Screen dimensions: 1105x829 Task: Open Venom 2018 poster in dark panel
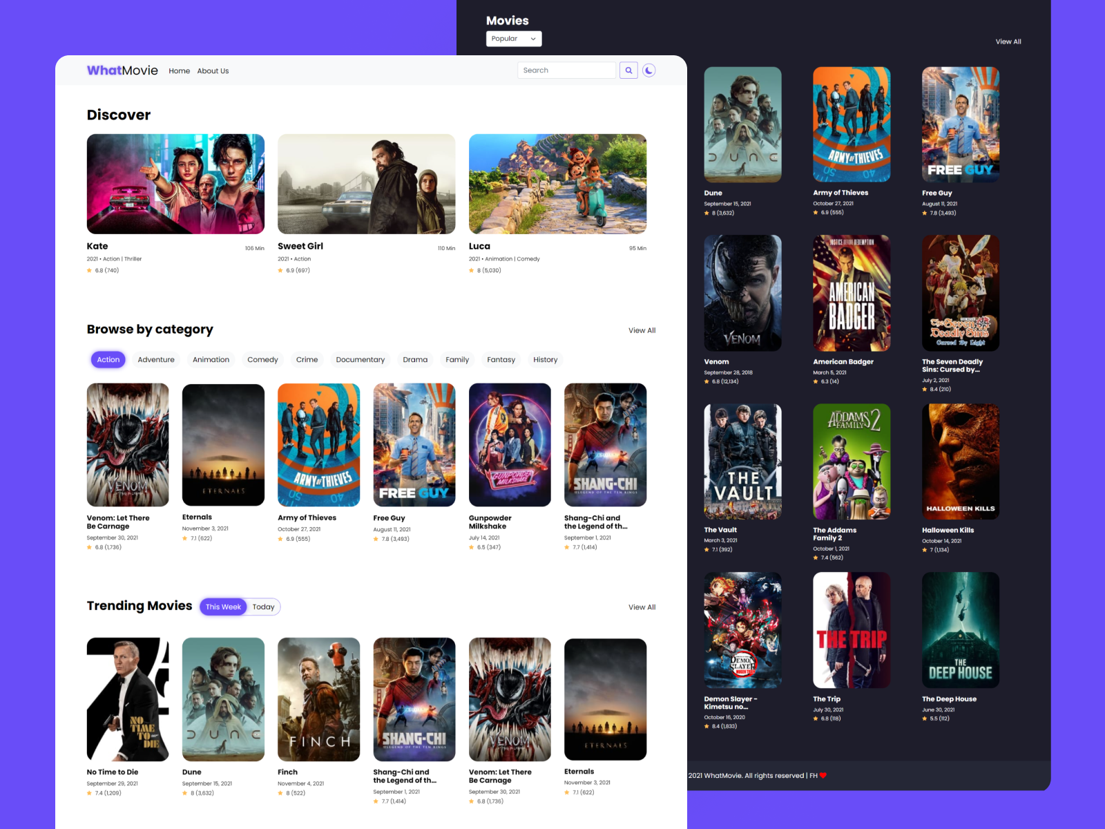(x=743, y=293)
